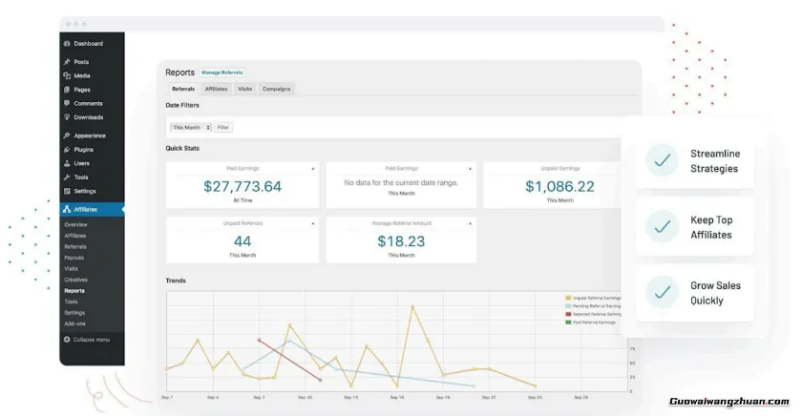Open the Dashboard icon in sidebar
Screen dimensions: 802x416
click(x=67, y=44)
